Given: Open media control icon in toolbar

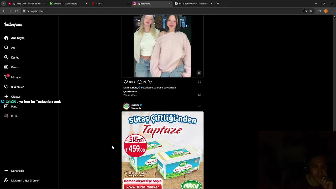Looking at the screenshot, I should (x=319, y=11).
